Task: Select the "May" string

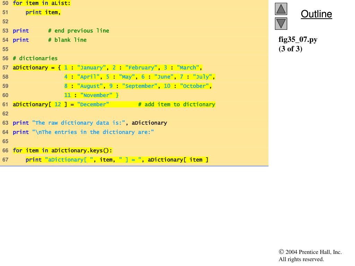Action: click(127, 77)
